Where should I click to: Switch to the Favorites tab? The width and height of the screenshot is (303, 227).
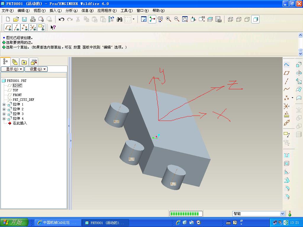(24, 62)
